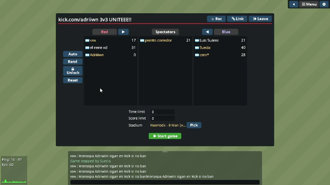330x185 pixels.
Task: Click the Time limit field
Action: click(x=163, y=112)
